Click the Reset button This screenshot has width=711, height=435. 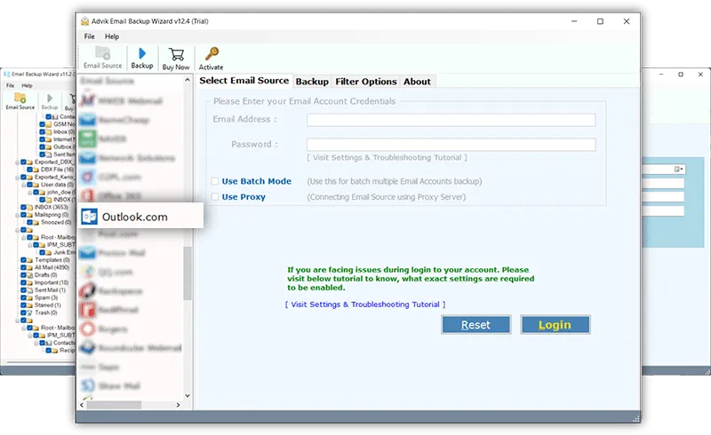pos(476,324)
